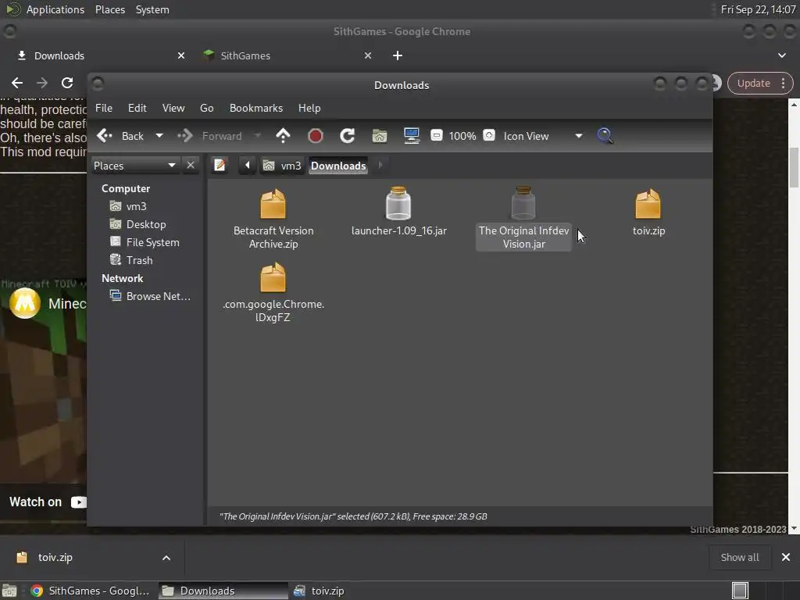Switch to the toiv.zip window in taskbar
The image size is (800, 600).
[320, 591]
